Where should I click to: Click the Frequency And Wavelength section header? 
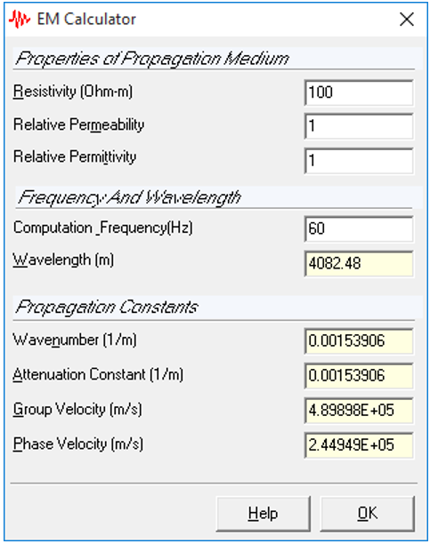129,197
